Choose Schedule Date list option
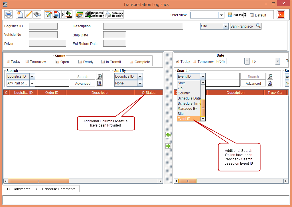Image resolution: width=292 pixels, height=207 pixels. tap(189, 98)
